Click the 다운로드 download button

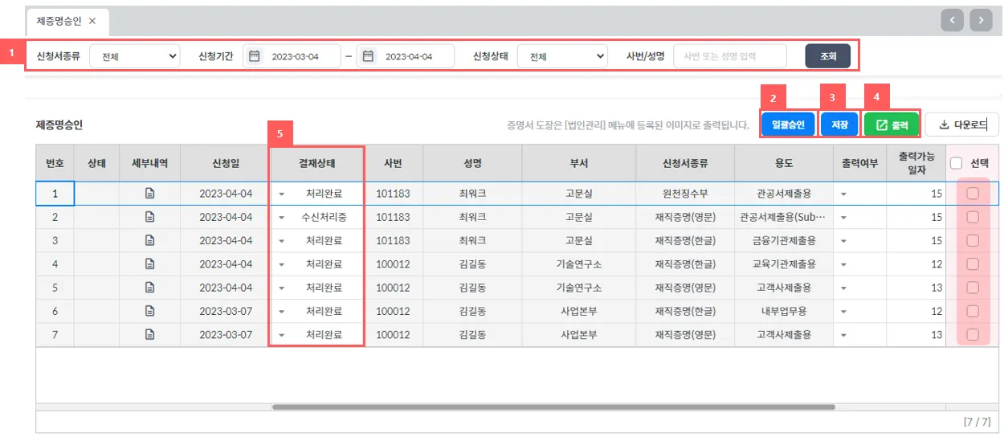(961, 125)
